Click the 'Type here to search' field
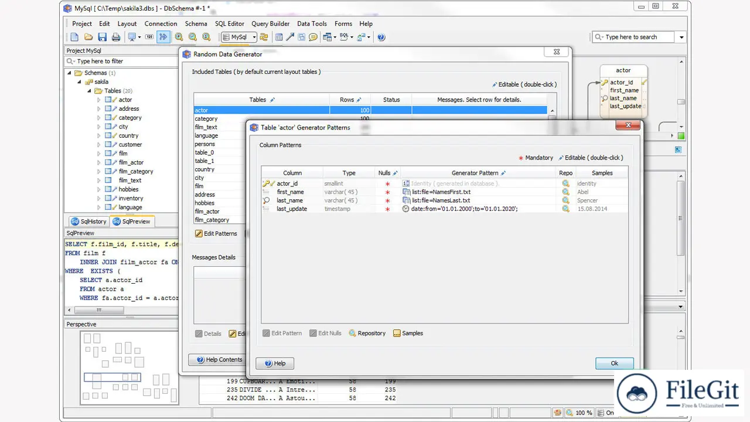 [x=634, y=37]
